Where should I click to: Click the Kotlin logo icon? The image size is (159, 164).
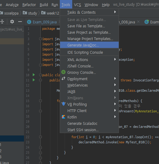coord(63,117)
